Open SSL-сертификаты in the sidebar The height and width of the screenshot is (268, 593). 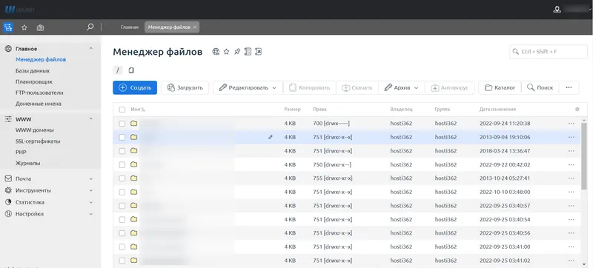[38, 141]
